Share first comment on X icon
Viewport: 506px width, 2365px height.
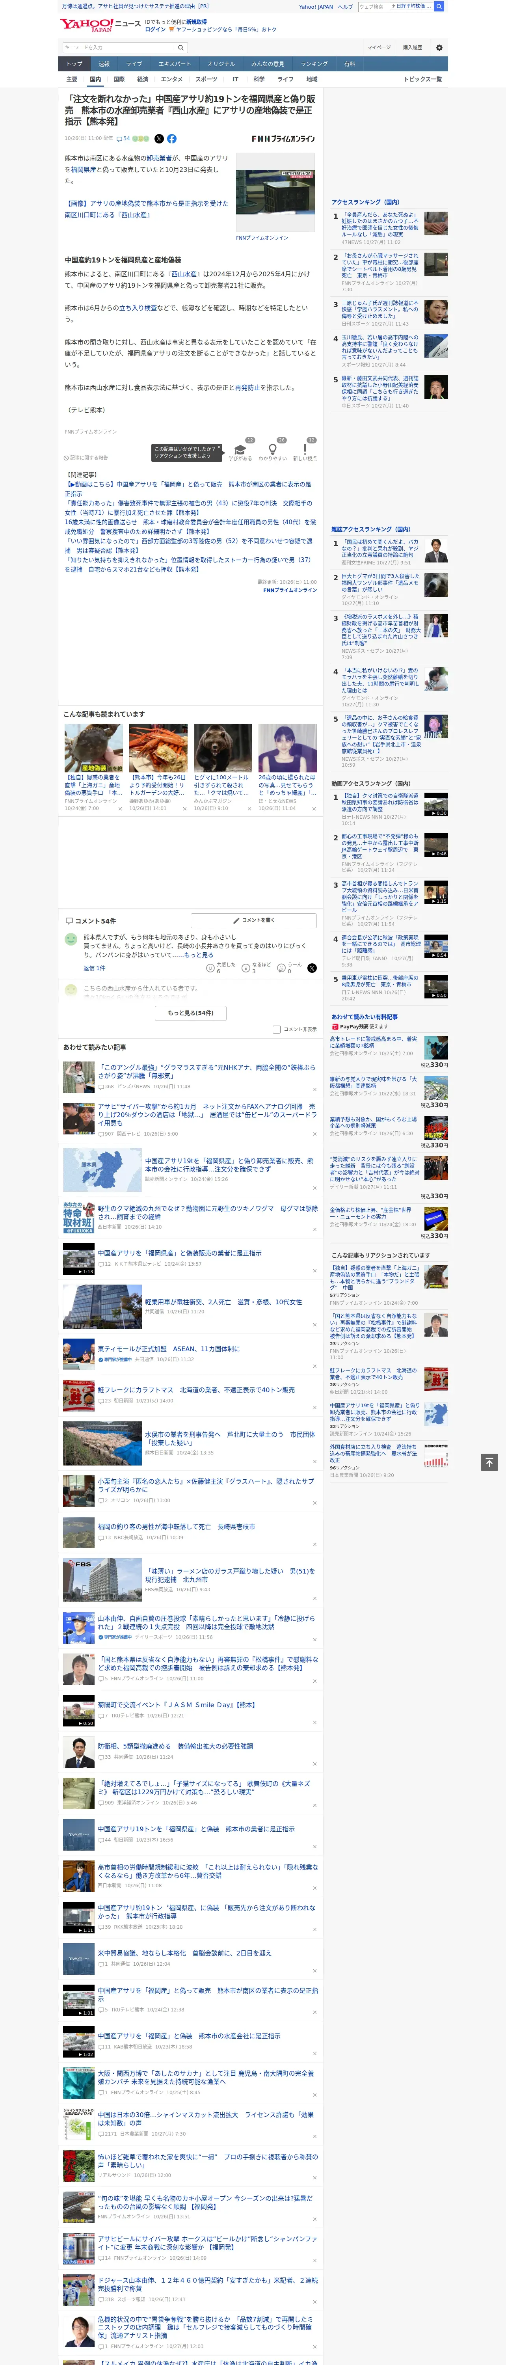312,968
